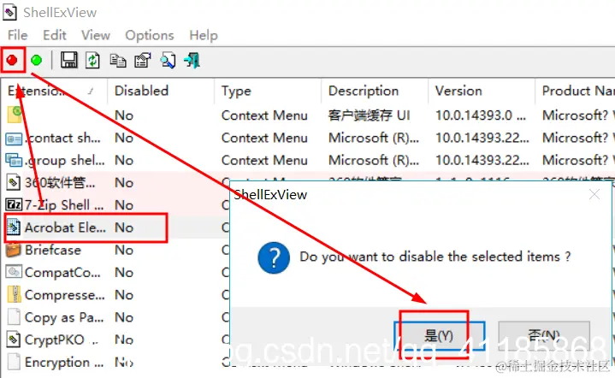Click the .group shell row icon

pyautogui.click(x=15, y=161)
